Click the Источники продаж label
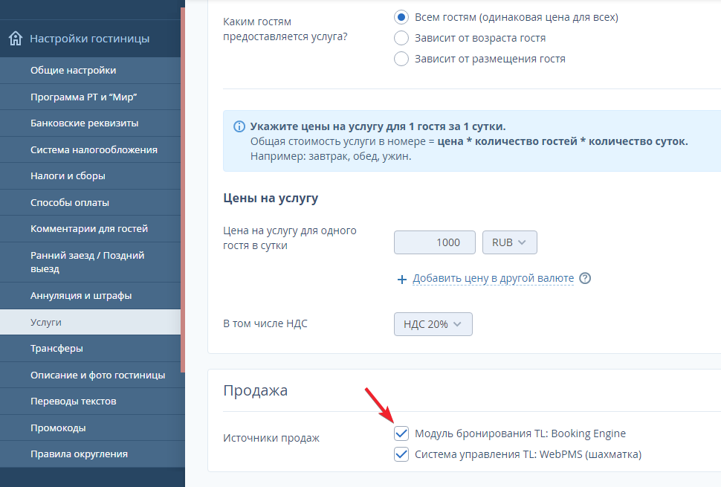Image resolution: width=721 pixels, height=487 pixels. pyautogui.click(x=271, y=438)
